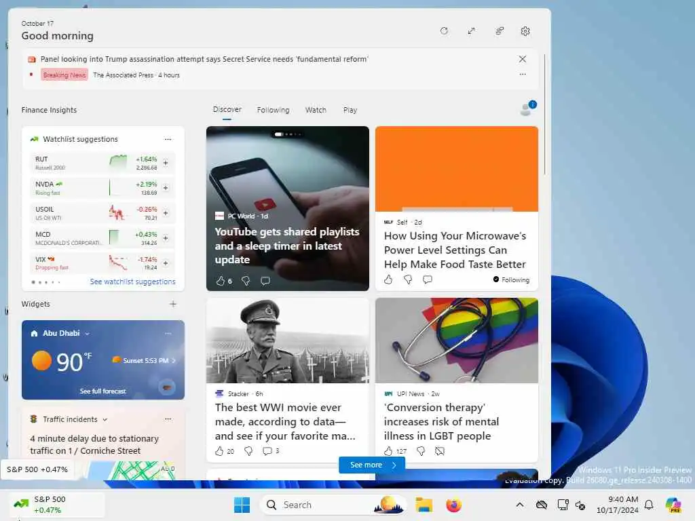Switch to the Discover tab
The width and height of the screenshot is (695, 521).
click(x=227, y=109)
